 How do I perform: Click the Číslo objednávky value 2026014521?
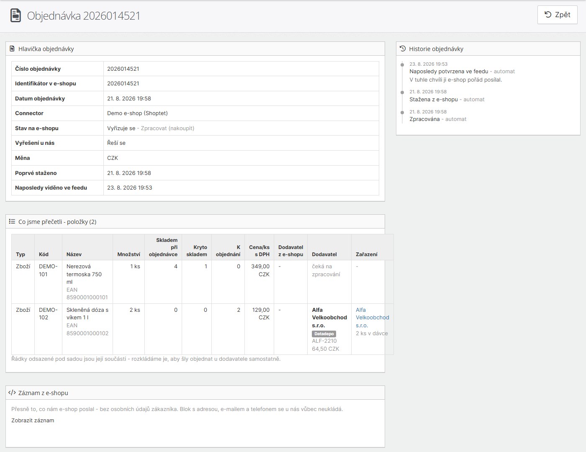click(x=123, y=69)
